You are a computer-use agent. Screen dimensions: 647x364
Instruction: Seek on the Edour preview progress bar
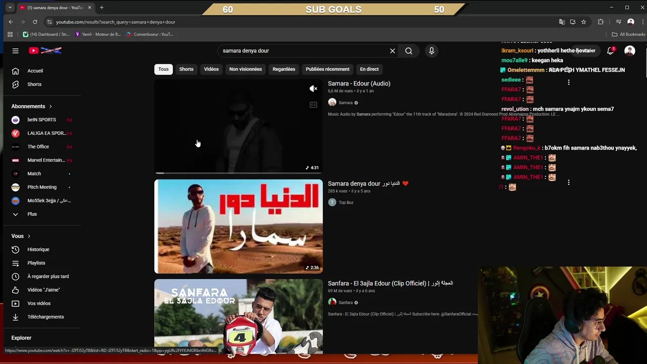pos(239,173)
